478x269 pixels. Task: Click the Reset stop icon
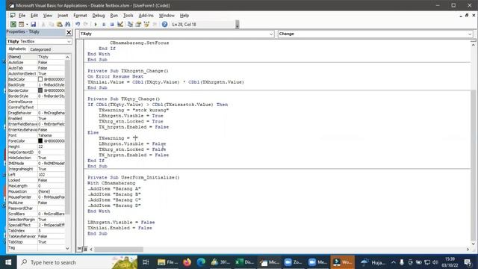(x=112, y=25)
